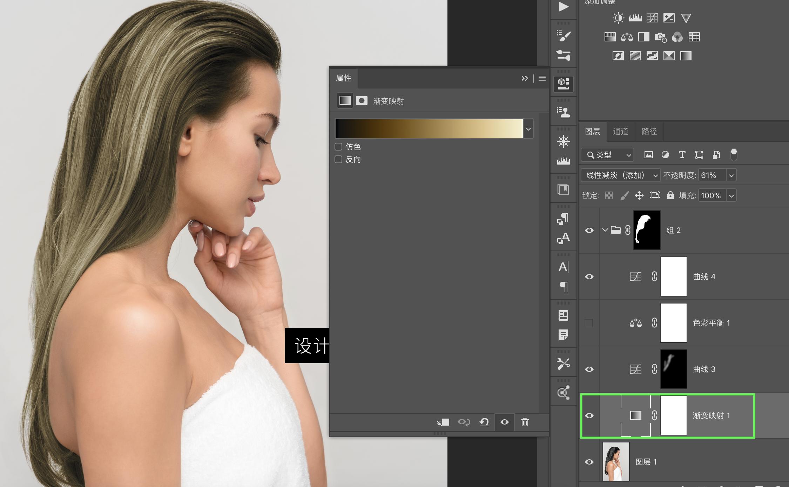Clip adjustment to the layer below
Image resolution: width=789 pixels, height=487 pixels.
(443, 422)
